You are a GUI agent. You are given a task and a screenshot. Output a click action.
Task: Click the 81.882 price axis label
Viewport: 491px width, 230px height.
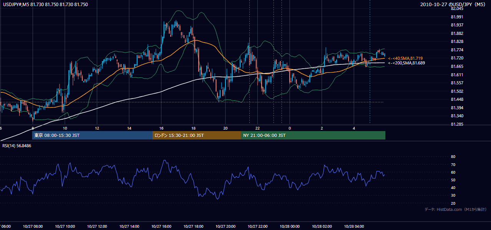pyautogui.click(x=458, y=33)
